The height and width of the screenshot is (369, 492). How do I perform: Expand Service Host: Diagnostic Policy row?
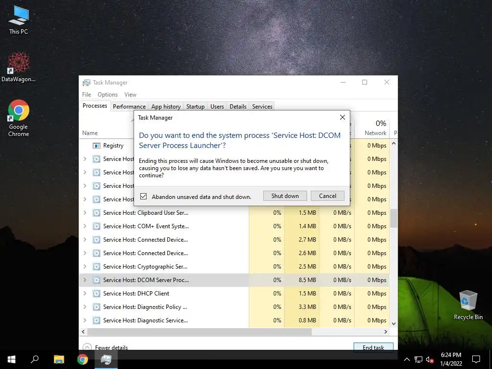pos(85,307)
